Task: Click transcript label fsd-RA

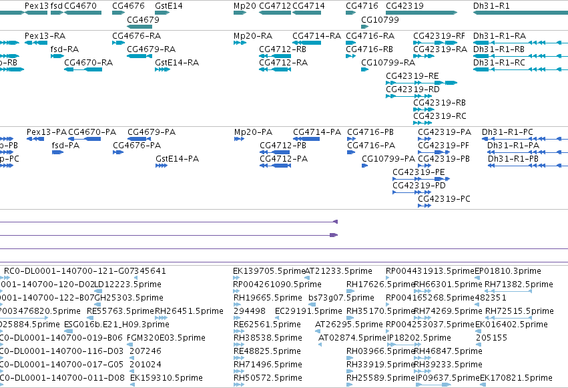Action: [65, 49]
